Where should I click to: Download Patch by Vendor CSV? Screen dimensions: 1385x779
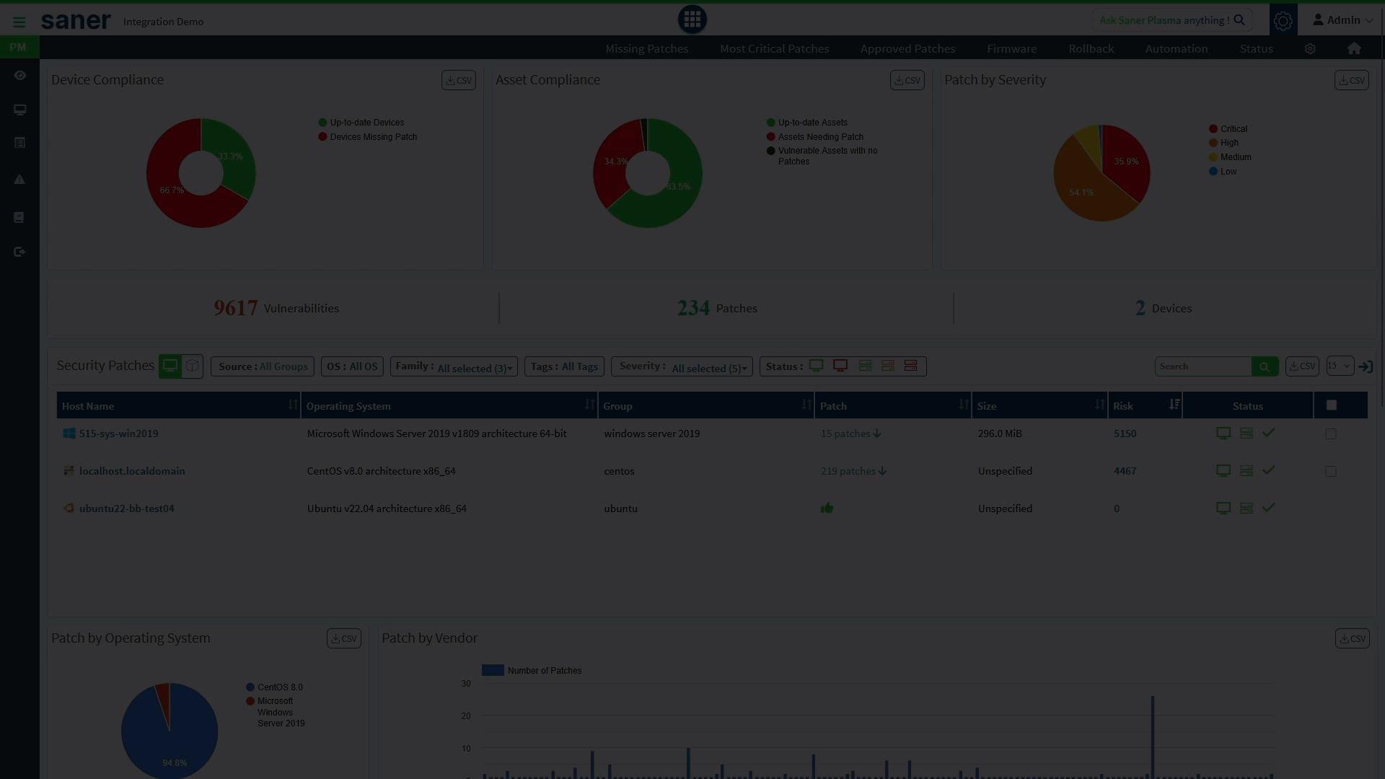coord(1352,638)
